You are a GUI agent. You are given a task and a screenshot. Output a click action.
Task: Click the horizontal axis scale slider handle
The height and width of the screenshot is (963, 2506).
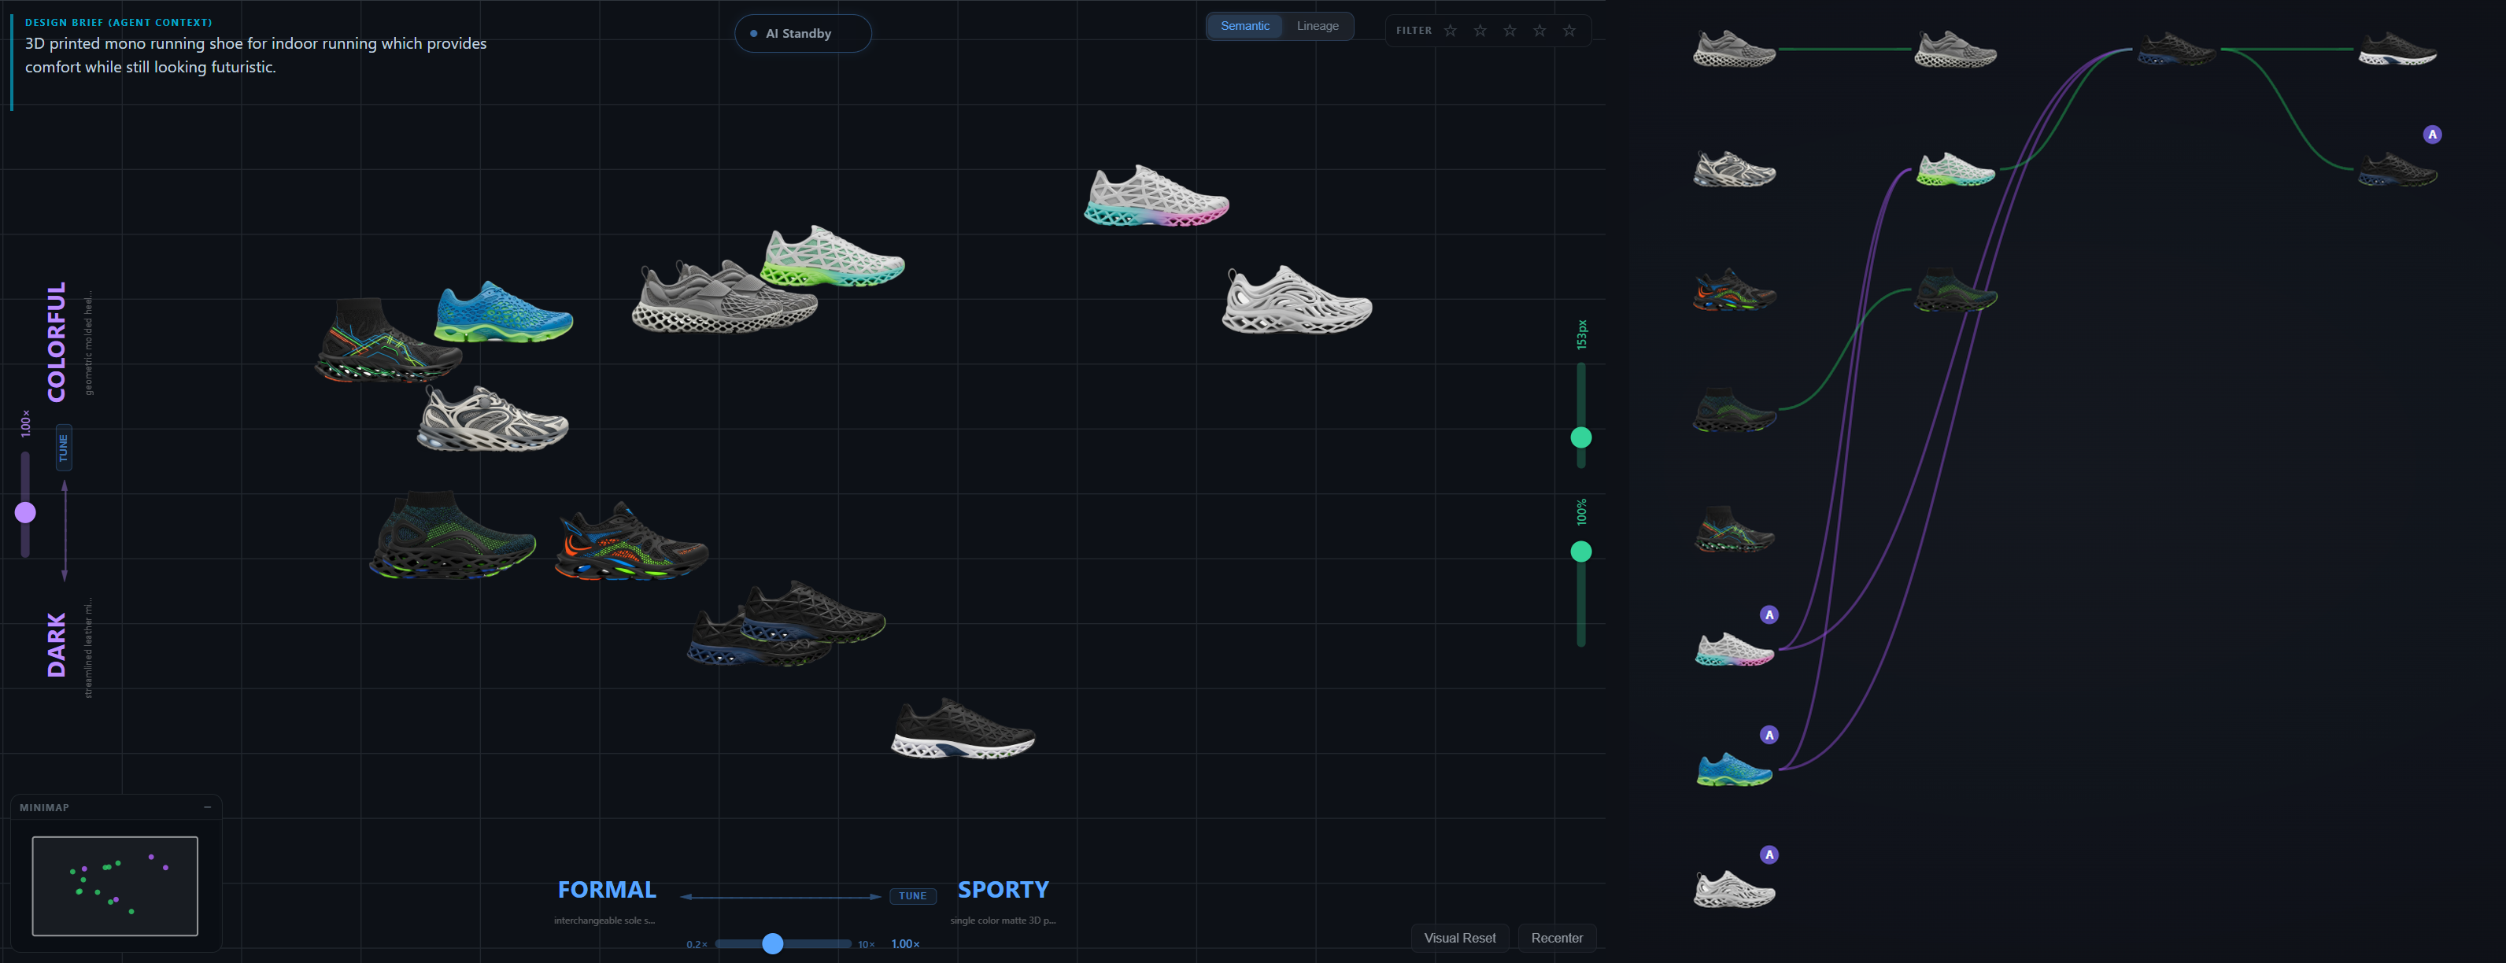[x=772, y=943]
